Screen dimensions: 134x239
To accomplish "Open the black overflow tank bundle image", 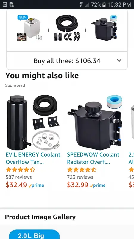I will 105,27.
